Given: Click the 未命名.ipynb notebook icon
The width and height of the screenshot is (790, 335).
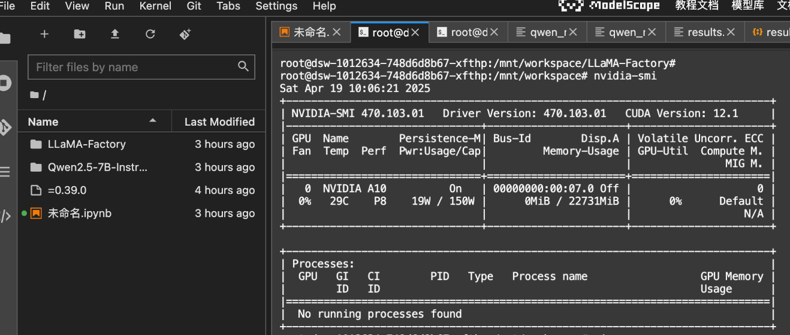Looking at the screenshot, I should [x=36, y=213].
